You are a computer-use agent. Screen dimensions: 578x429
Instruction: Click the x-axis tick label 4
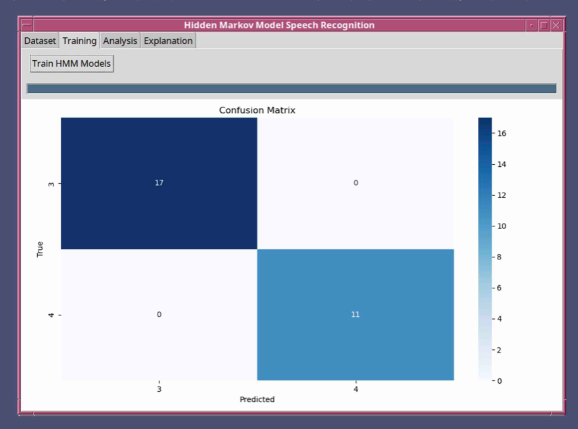(x=356, y=389)
